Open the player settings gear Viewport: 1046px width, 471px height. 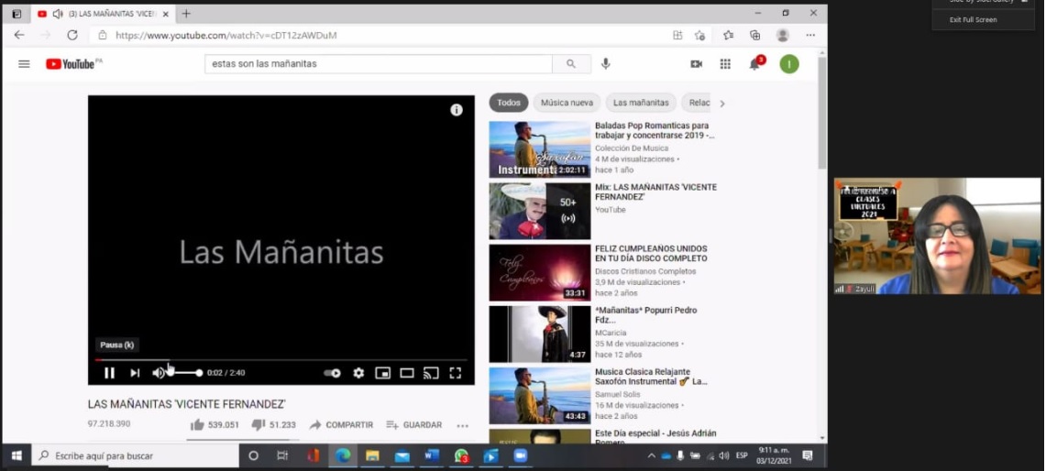[x=358, y=373]
